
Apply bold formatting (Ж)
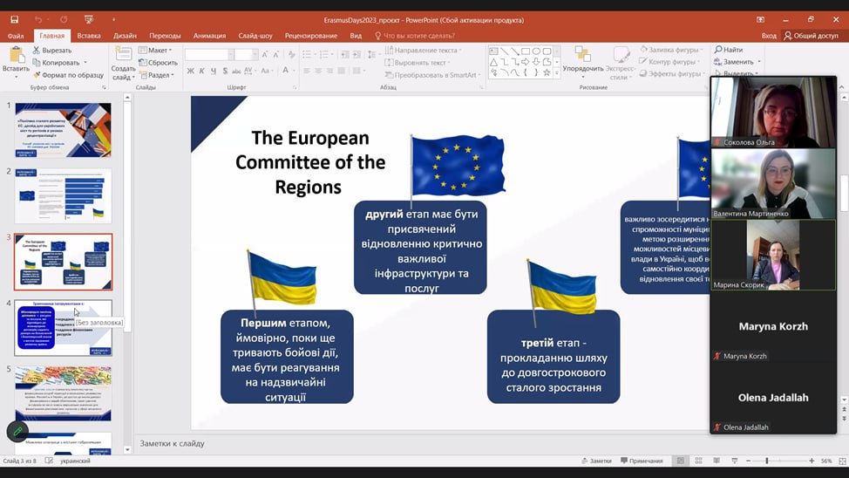point(191,71)
